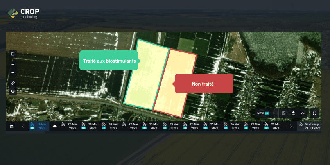Go to later dates with right arrow
The image size is (330, 165).
click(291, 126)
